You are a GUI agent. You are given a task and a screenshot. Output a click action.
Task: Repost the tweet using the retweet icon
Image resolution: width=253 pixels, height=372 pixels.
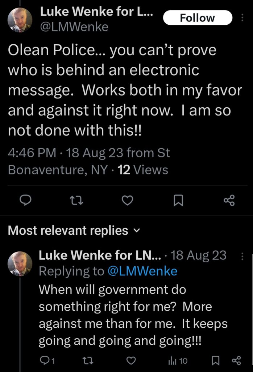click(77, 200)
